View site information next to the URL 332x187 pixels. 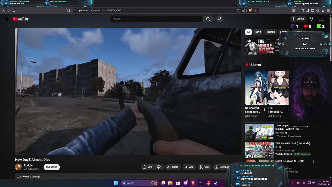[75, 10]
